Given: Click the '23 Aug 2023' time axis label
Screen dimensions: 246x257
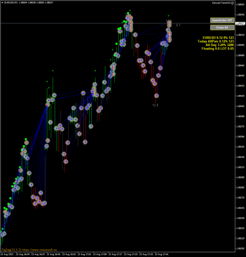Looking at the screenshot, I should point(7,255).
